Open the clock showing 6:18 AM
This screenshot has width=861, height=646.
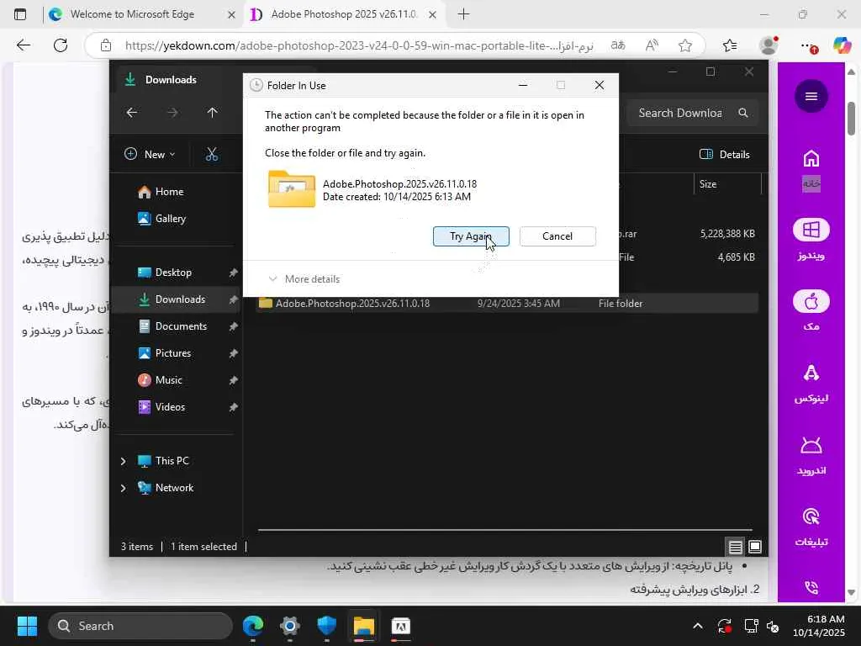click(x=819, y=626)
